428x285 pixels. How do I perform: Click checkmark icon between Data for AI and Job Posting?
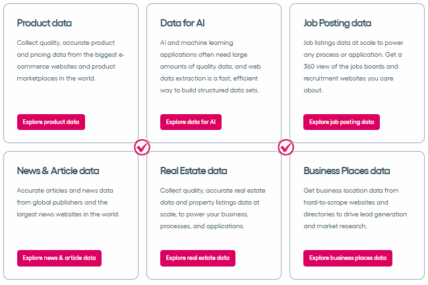click(x=286, y=147)
